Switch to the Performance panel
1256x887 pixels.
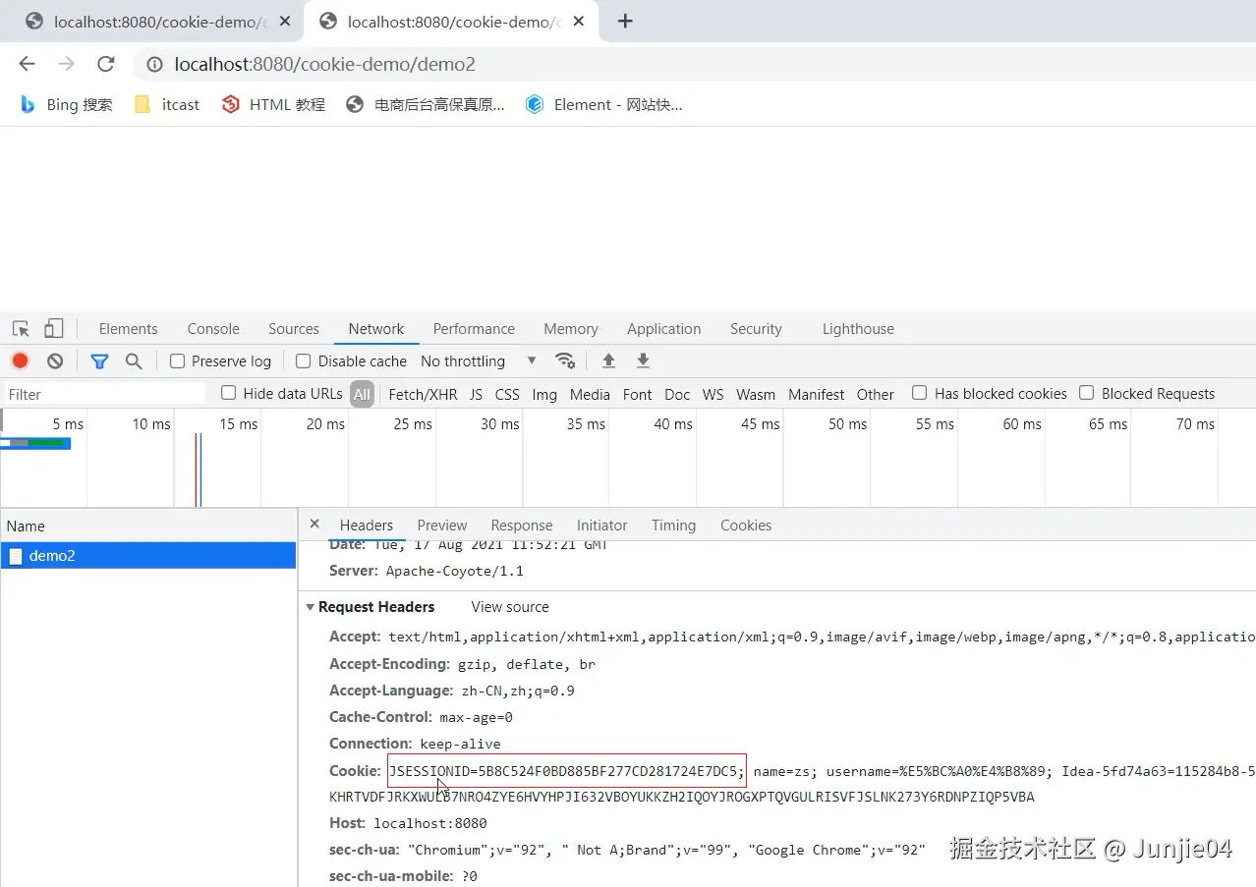(x=474, y=329)
